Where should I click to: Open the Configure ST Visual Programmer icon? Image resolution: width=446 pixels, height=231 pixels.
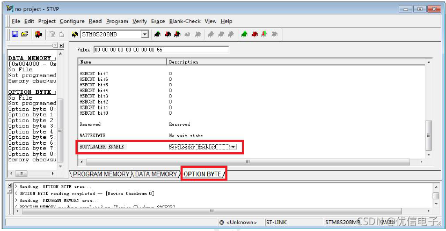point(38,34)
